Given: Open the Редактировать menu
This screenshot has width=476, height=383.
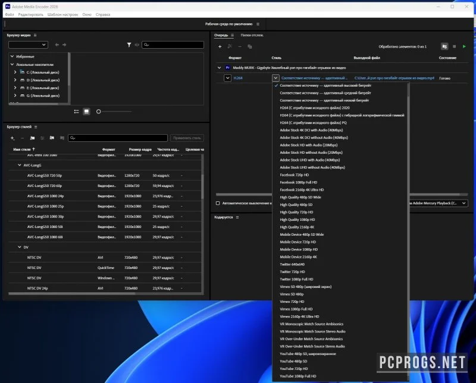Looking at the screenshot, I should point(31,14).
